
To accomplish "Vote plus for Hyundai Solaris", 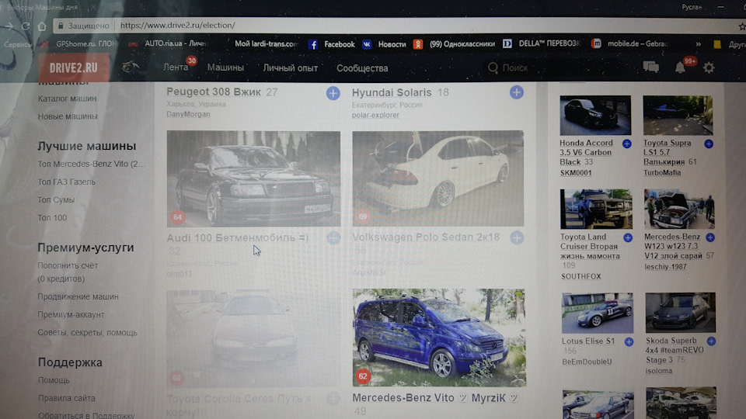I will [516, 92].
